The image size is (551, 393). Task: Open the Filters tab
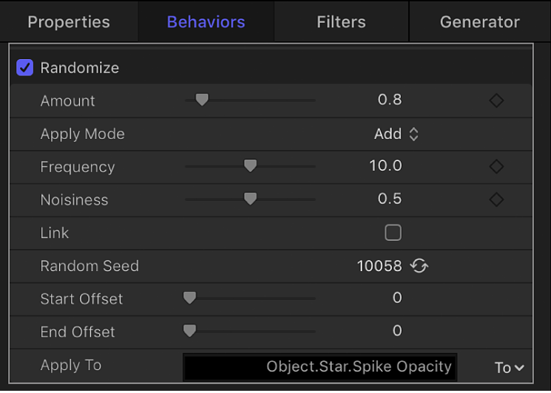pyautogui.click(x=341, y=22)
